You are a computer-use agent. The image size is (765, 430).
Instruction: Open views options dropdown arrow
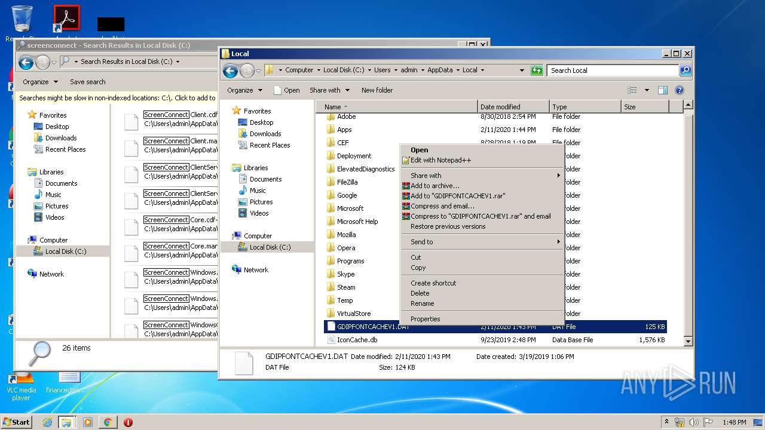(647, 90)
